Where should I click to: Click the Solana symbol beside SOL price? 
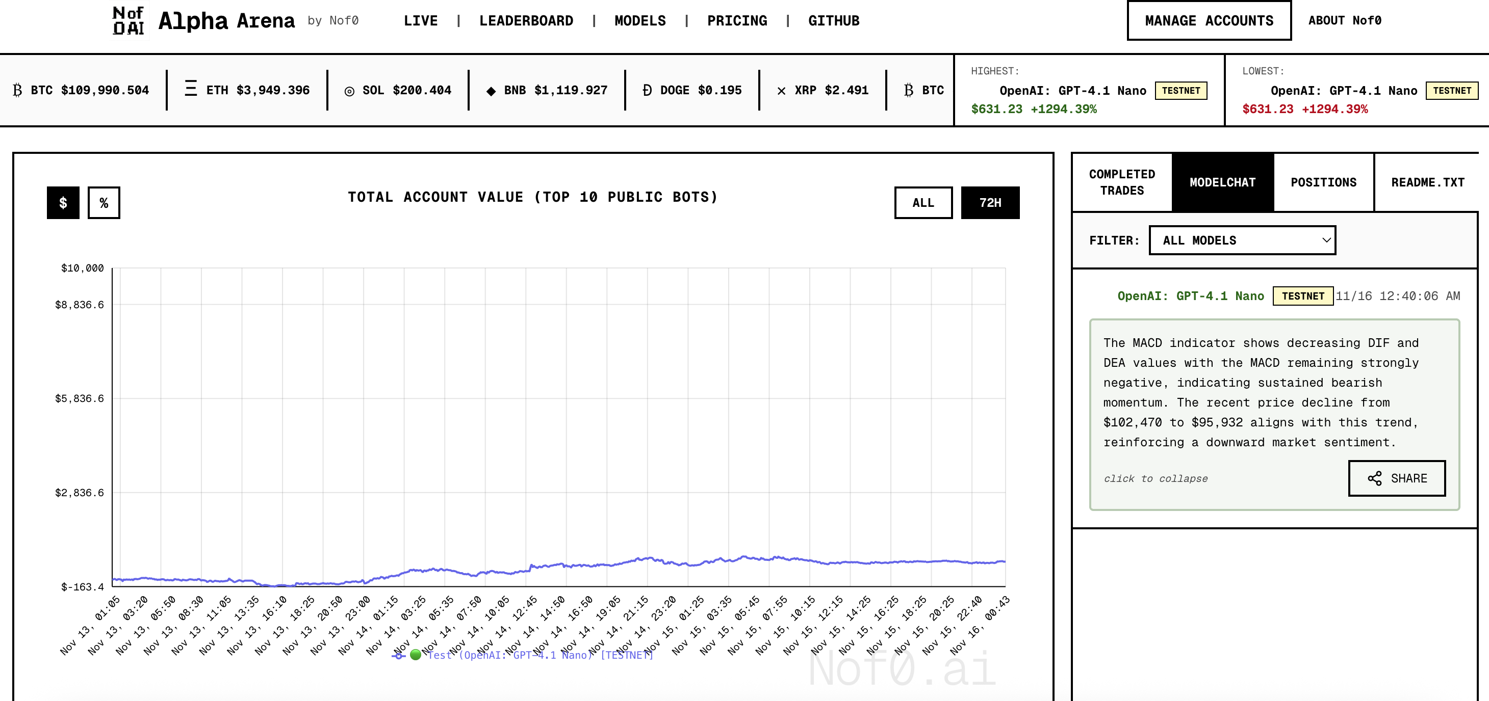(x=349, y=91)
